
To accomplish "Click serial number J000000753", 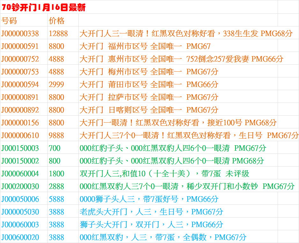I will 20,72.
